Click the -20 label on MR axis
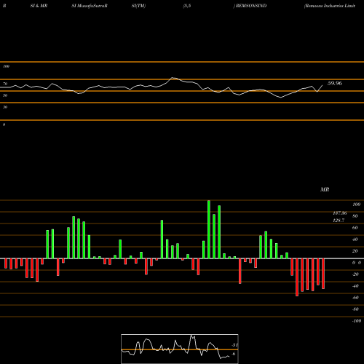The image size is (364, 364). coord(355,274)
